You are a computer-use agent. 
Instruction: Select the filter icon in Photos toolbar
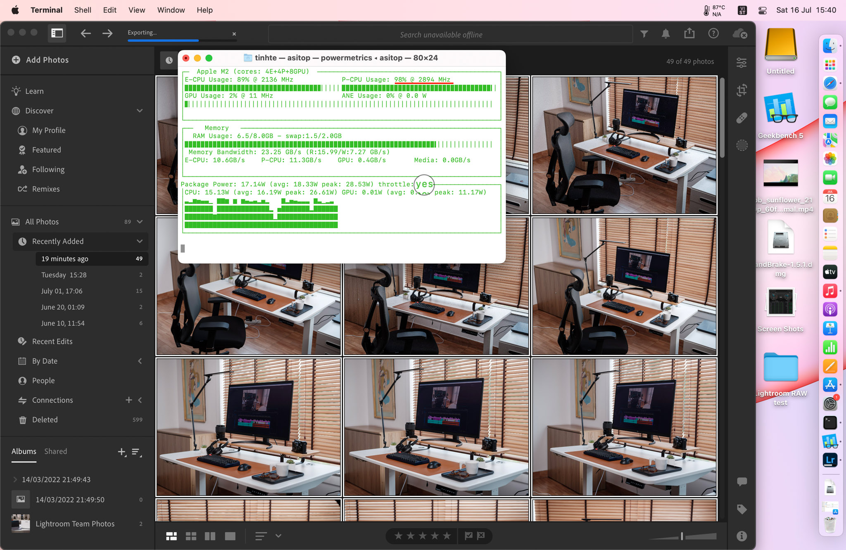point(643,34)
